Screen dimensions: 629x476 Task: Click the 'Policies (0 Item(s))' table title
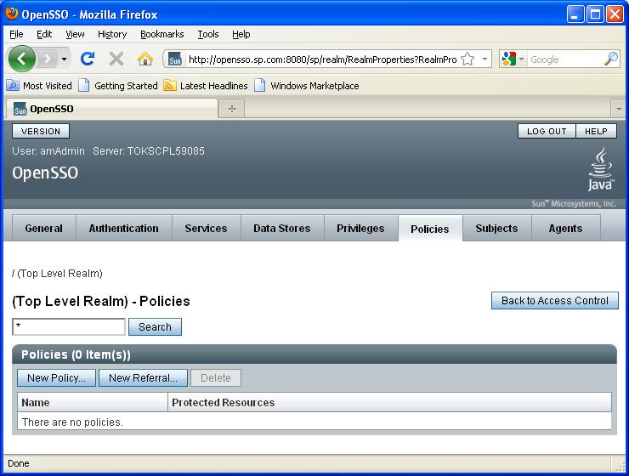tap(76, 354)
